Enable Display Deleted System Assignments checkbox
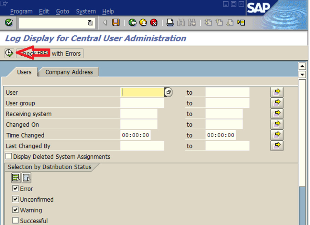Screen dimensions: 310x225 9,156
